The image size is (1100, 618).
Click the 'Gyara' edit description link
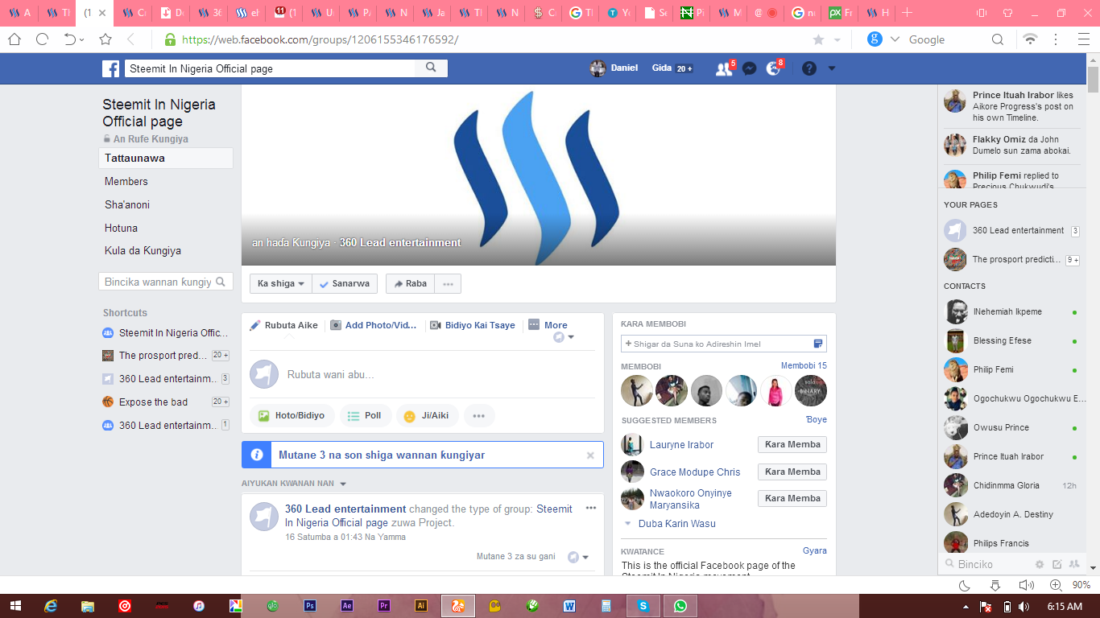[x=815, y=551]
